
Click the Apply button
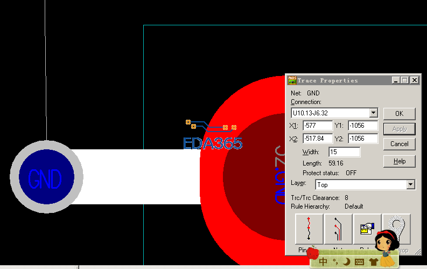(399, 129)
